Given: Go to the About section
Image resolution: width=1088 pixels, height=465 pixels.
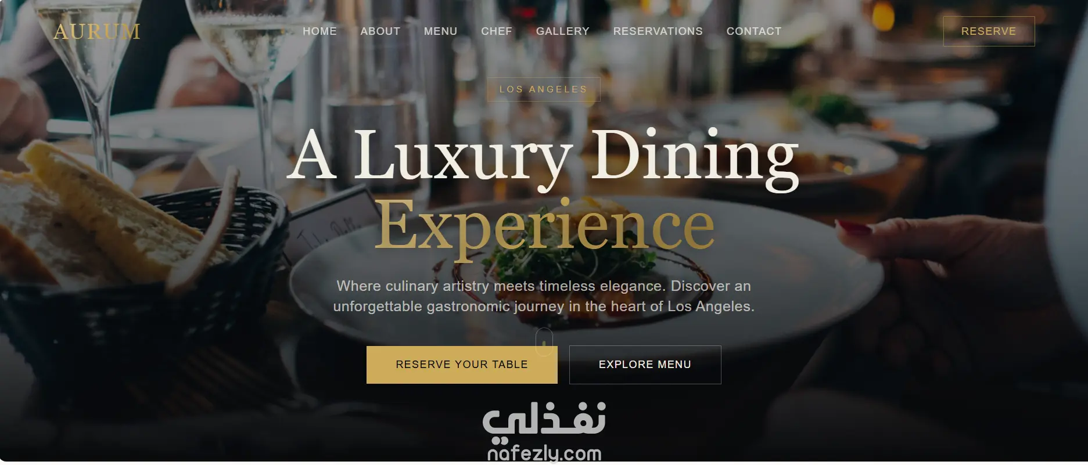Looking at the screenshot, I should coord(380,31).
